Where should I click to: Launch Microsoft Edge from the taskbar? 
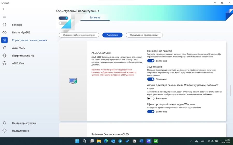pos(106,141)
